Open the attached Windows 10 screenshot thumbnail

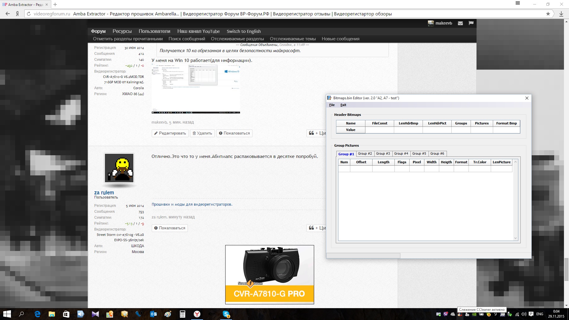coord(196,89)
